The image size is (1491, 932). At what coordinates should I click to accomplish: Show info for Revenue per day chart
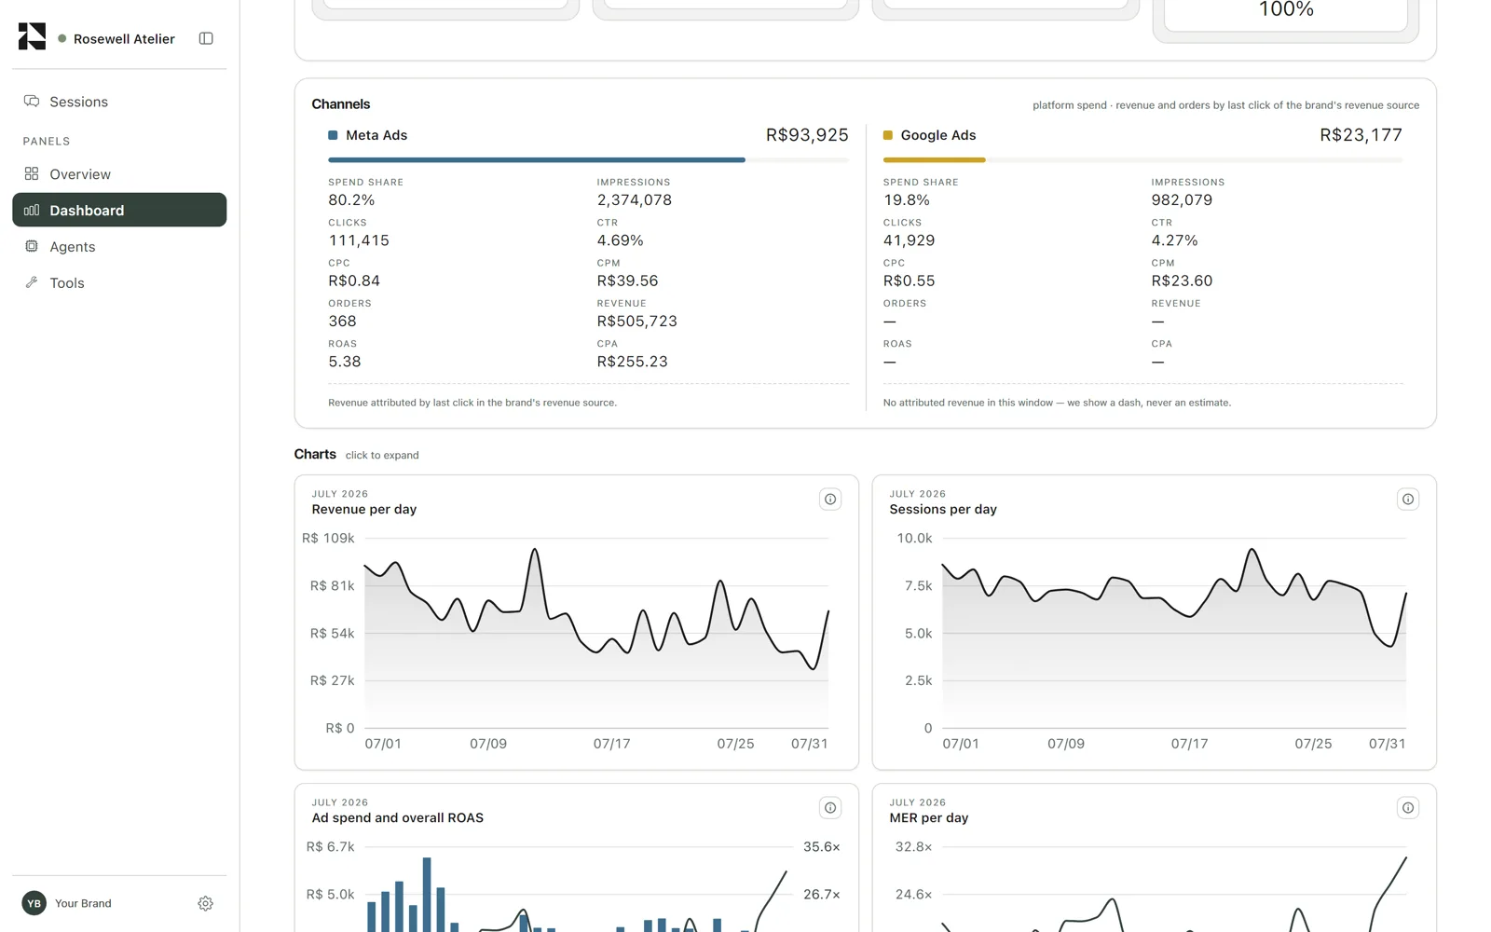830,500
